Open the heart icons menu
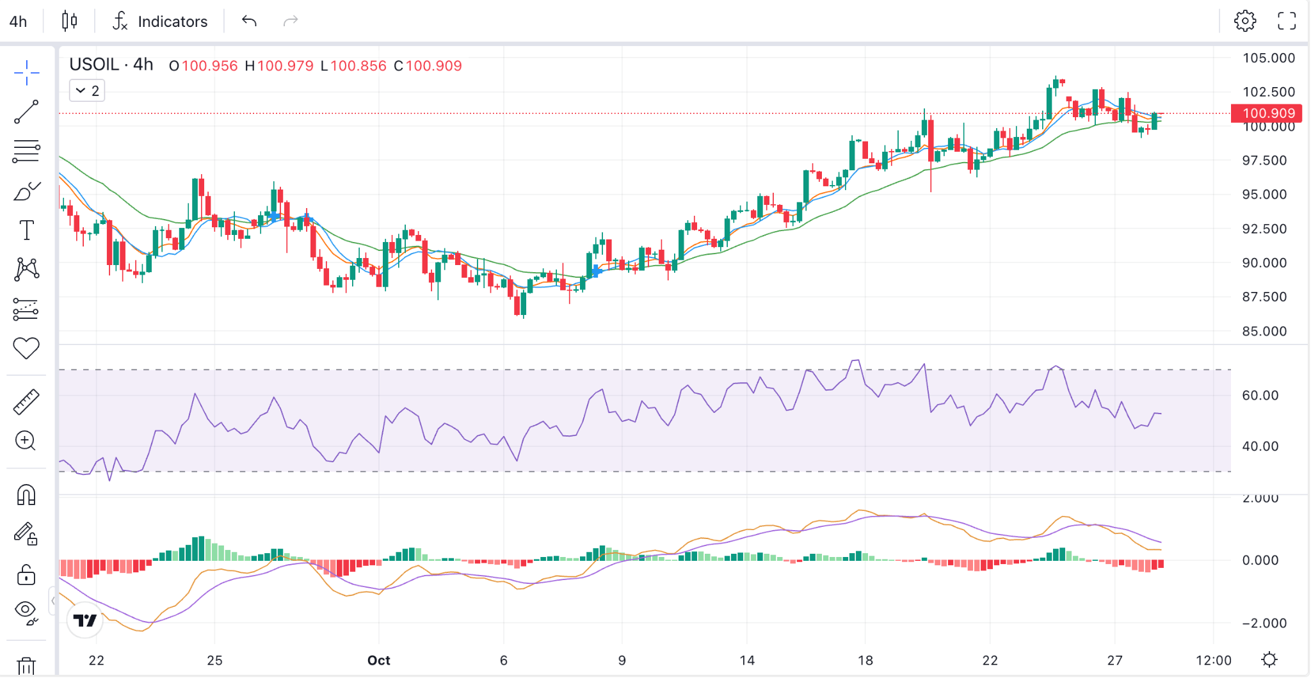Screen dimensions: 1311x678 point(26,348)
